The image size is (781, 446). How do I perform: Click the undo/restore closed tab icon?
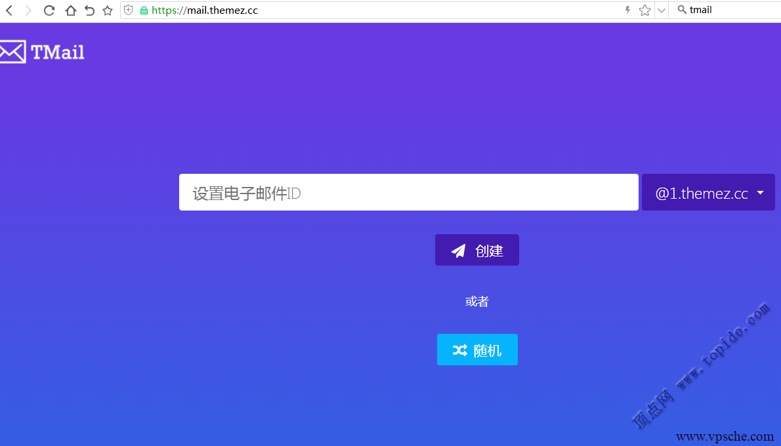[x=89, y=10]
